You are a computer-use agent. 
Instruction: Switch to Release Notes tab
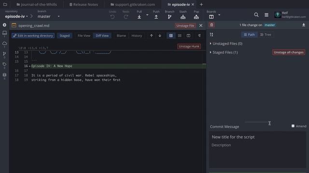point(84,4)
